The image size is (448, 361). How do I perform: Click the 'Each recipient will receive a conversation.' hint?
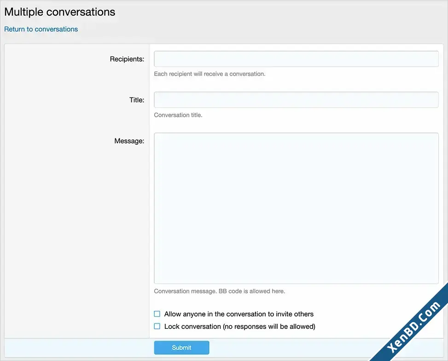pos(209,74)
